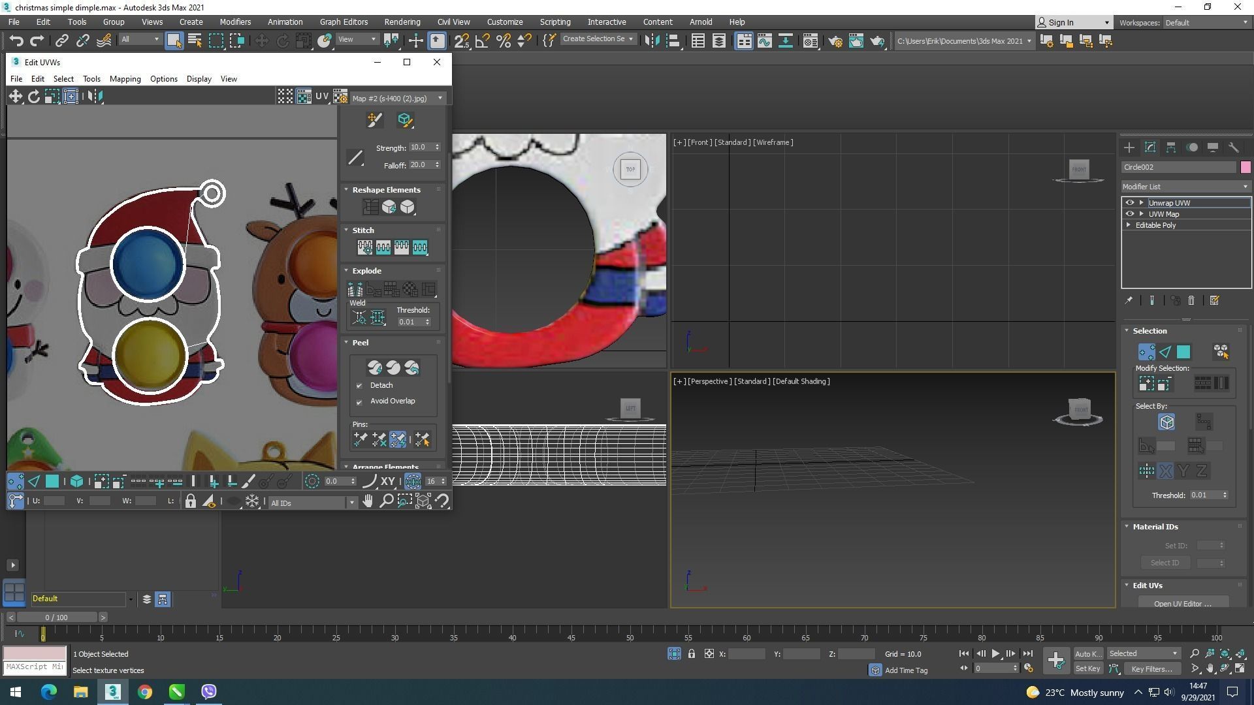Image resolution: width=1254 pixels, height=705 pixels.
Task: Open the Material Editor from main toolbar
Action: 810,41
